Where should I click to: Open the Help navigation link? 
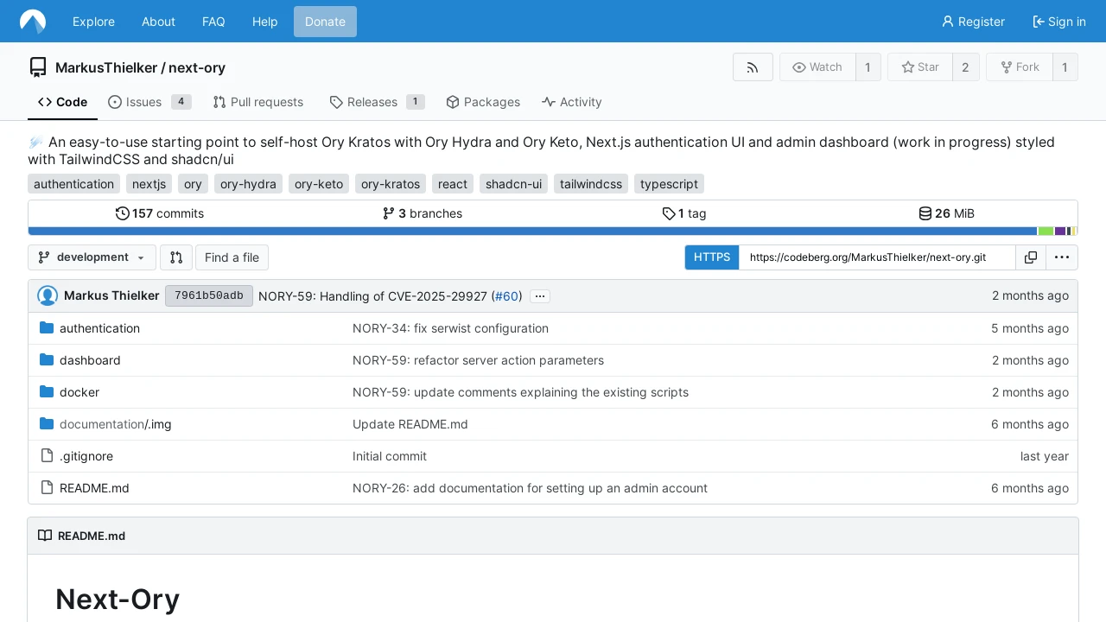[x=265, y=22]
